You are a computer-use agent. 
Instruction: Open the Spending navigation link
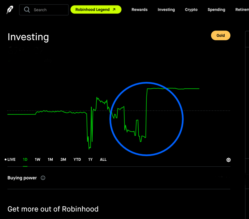pos(216,10)
